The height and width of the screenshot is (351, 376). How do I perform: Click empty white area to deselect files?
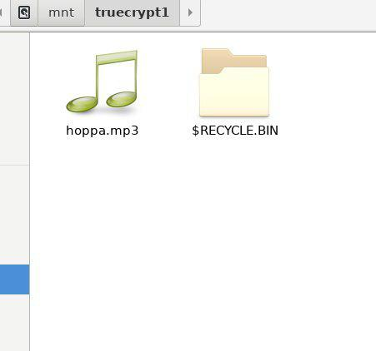click(x=203, y=235)
